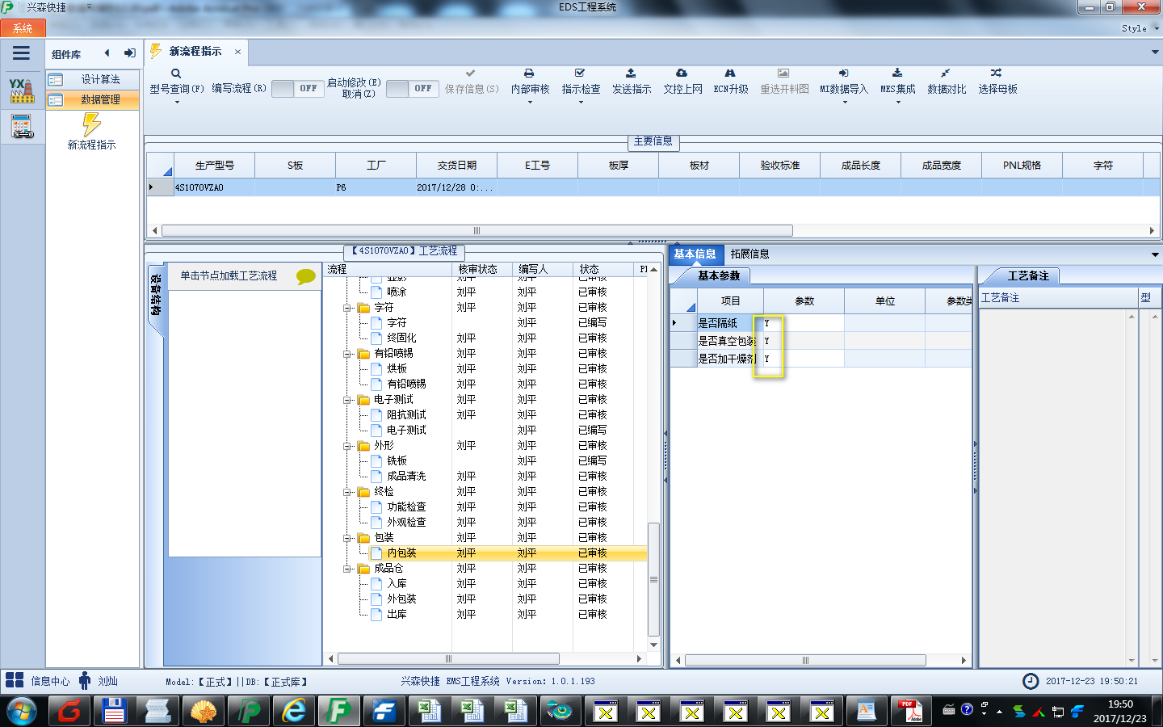Click the 数据对比 compare icon
This screenshot has width=1163, height=727.
click(946, 73)
